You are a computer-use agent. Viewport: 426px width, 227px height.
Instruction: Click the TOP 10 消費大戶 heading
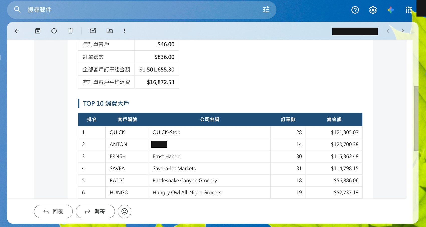point(106,103)
